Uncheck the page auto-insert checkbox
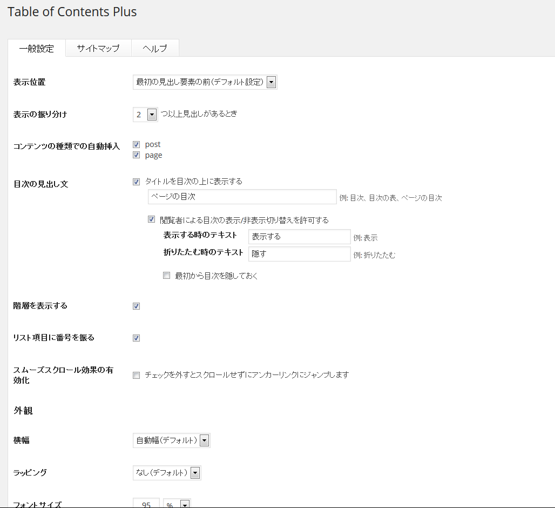 [136, 155]
